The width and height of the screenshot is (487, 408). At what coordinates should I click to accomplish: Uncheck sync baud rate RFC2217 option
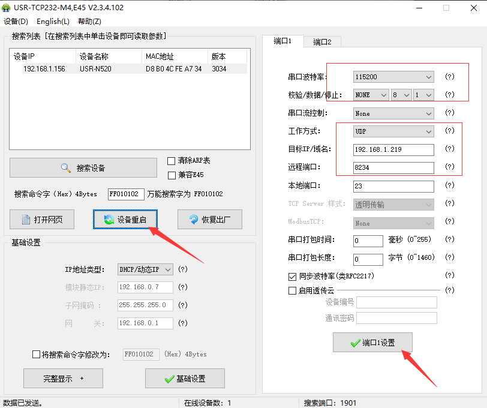tap(293, 277)
